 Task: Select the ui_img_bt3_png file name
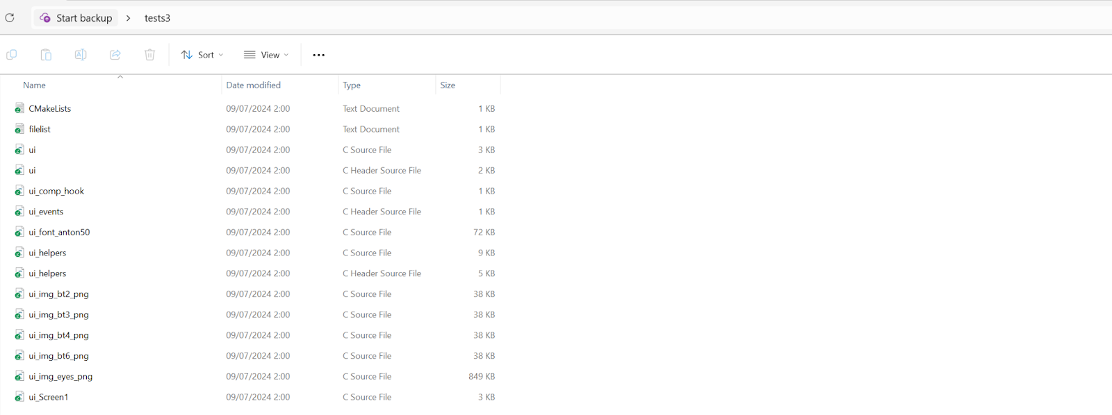coord(58,315)
